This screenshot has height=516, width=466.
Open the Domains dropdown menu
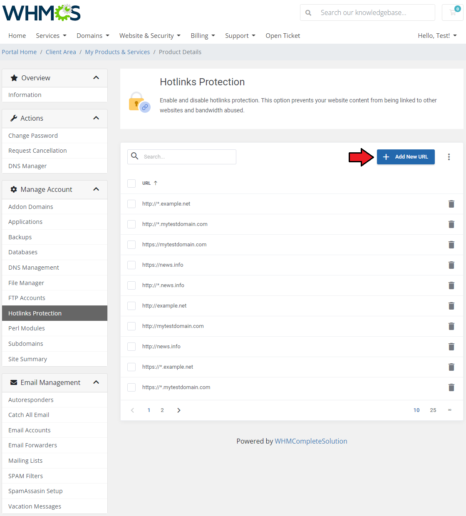pos(93,36)
